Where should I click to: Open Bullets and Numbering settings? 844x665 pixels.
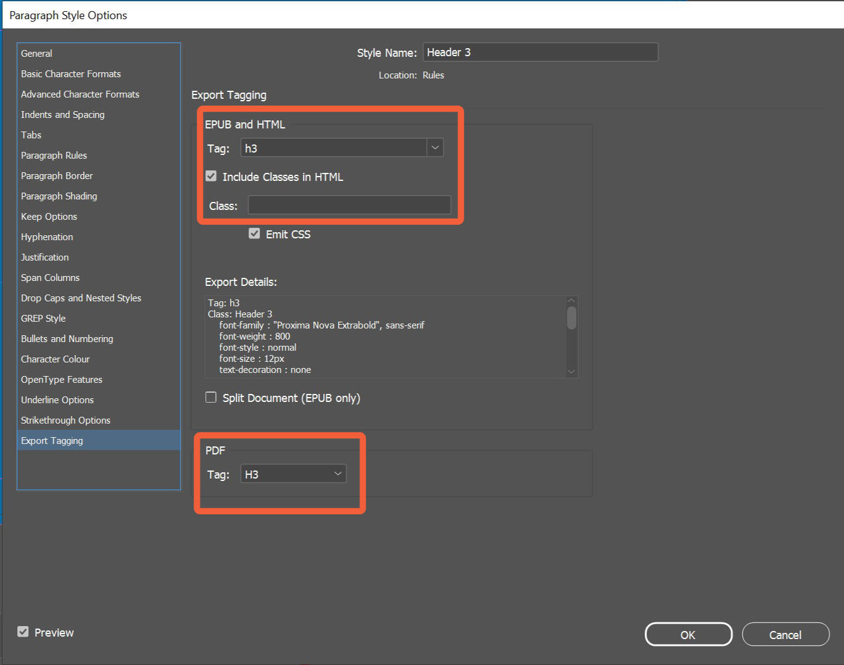[67, 338]
